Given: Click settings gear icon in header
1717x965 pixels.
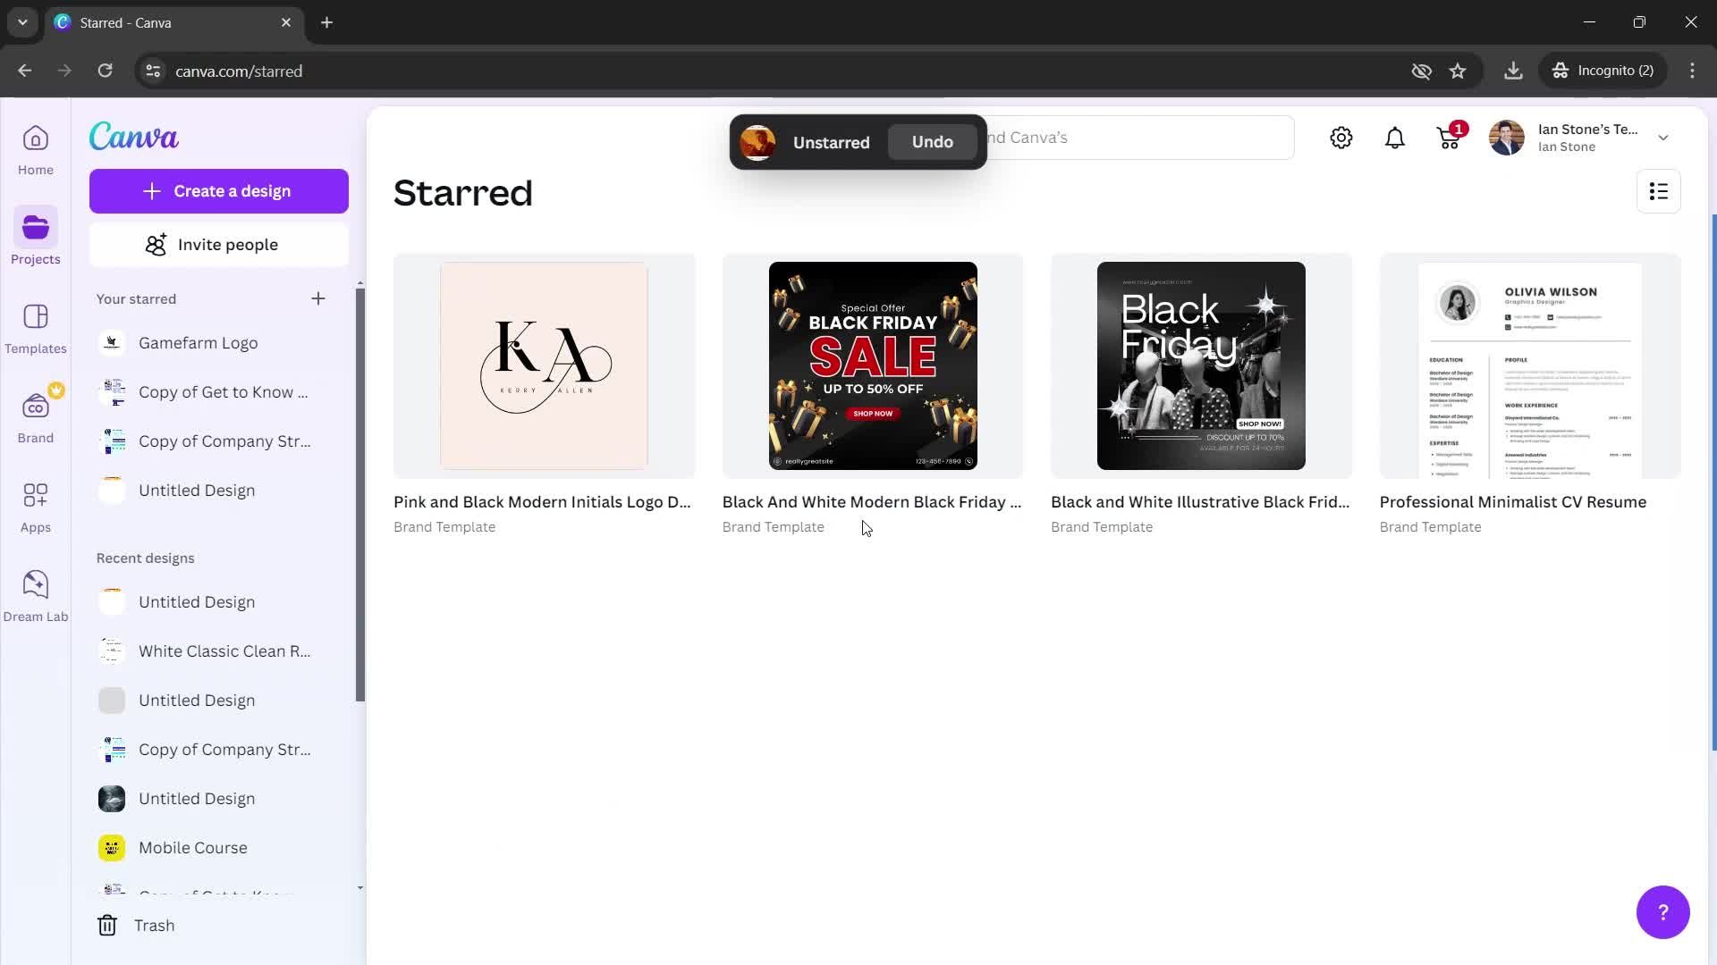Looking at the screenshot, I should (x=1342, y=137).
